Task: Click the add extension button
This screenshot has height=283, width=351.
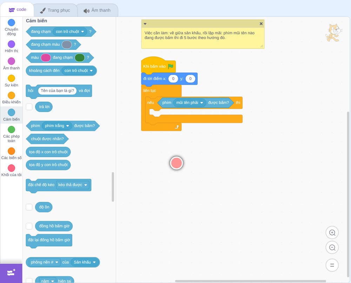Action: coord(11,273)
